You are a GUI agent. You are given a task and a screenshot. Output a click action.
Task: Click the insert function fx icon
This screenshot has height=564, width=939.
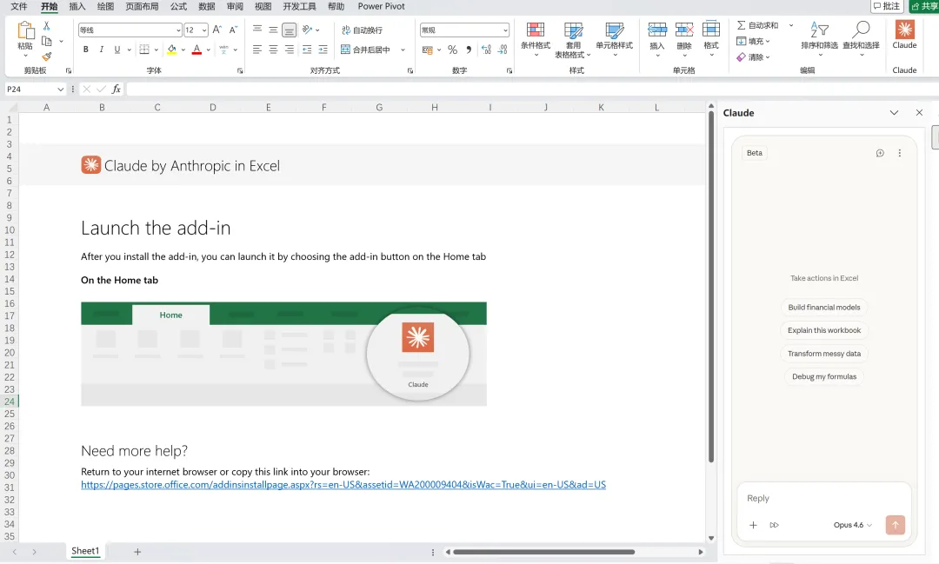coord(117,89)
